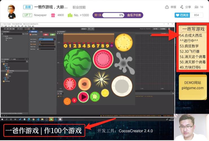Click the add plus icon in Cocos main toolbar
209x141 pixels.
(5, 29)
